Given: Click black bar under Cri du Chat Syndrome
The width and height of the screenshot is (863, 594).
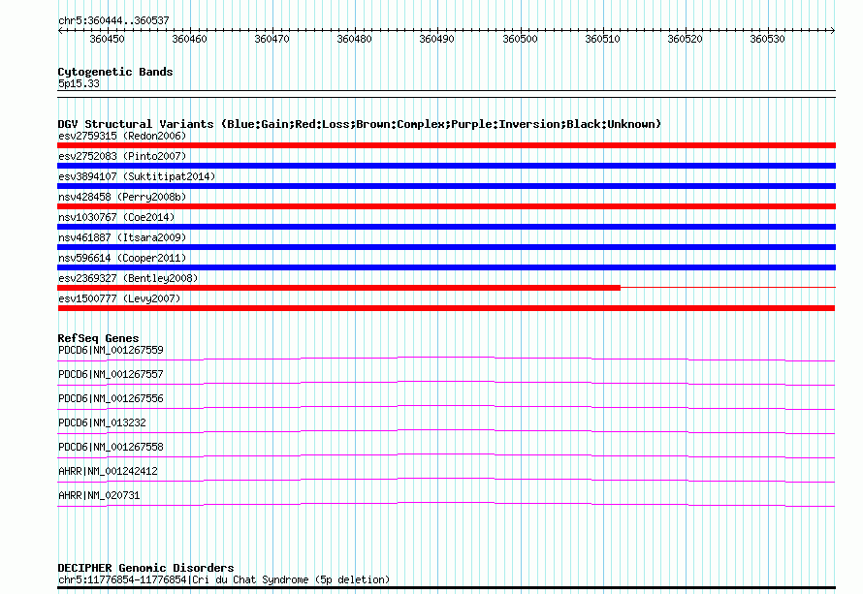Looking at the screenshot, I should (x=446, y=588).
